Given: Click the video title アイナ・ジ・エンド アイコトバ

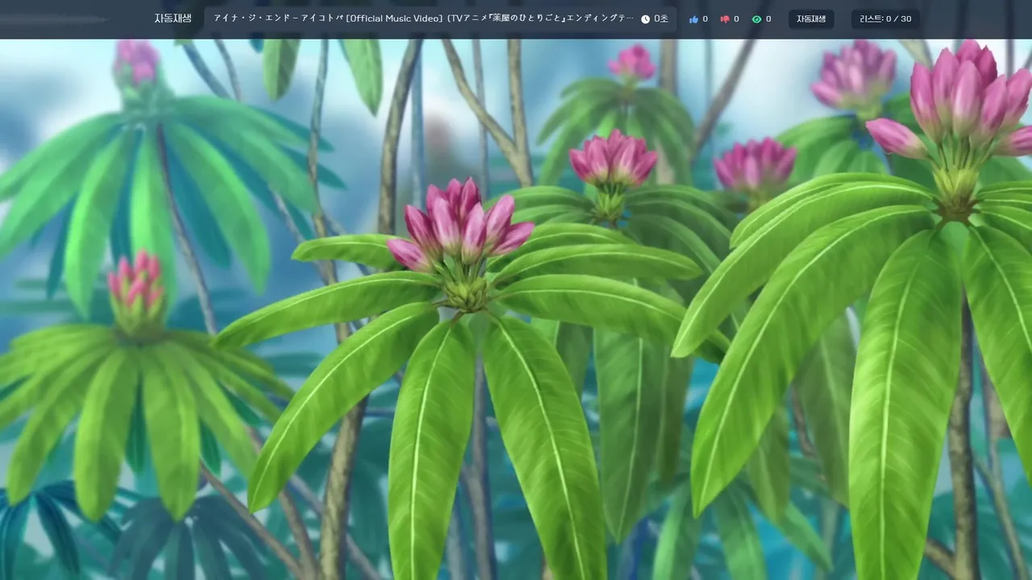Looking at the screenshot, I should (x=423, y=19).
